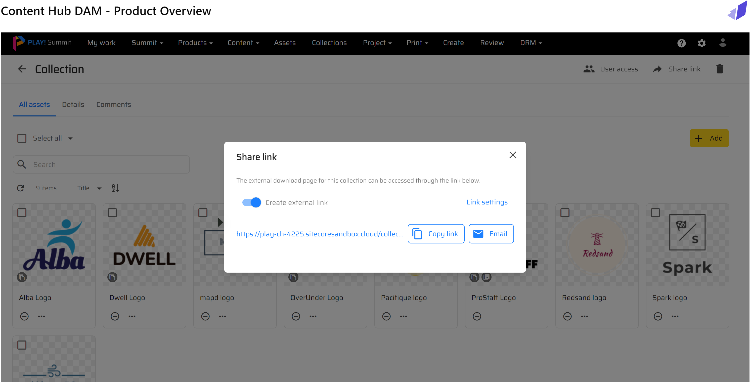This screenshot has height=382, width=750.
Task: Click the refresh icon next to 9 items
Action: point(20,188)
